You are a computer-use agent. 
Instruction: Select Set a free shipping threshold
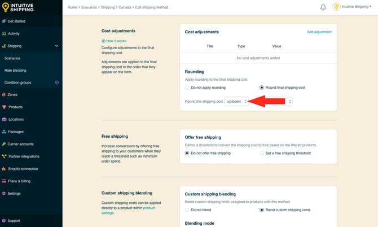coord(262,153)
